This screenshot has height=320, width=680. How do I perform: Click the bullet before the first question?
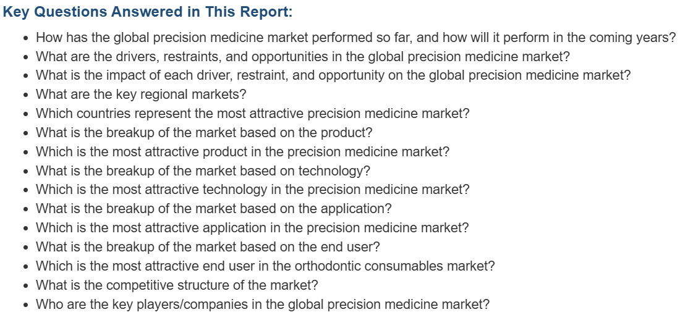click(x=27, y=38)
